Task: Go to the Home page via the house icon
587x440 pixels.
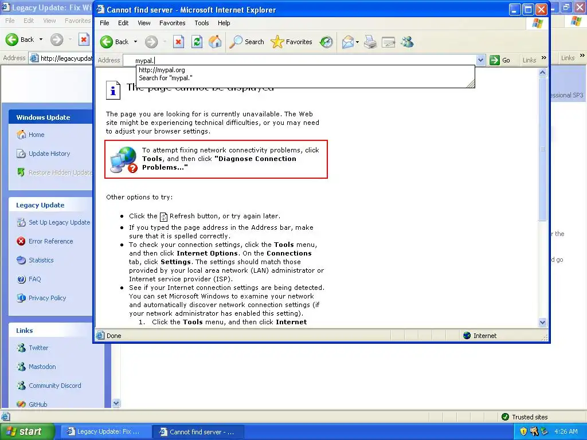Action: pyautogui.click(x=216, y=42)
